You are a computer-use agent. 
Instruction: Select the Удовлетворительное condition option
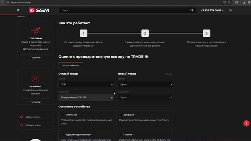click(63, 135)
